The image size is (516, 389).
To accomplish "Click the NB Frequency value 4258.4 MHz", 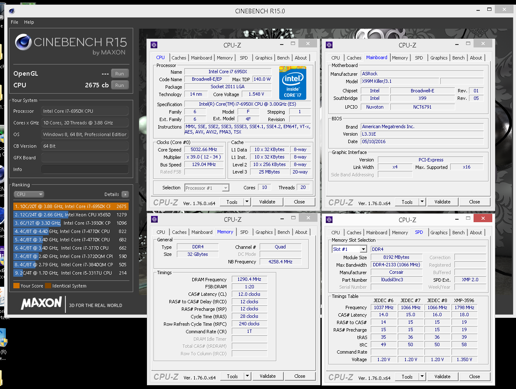I will click(280, 262).
